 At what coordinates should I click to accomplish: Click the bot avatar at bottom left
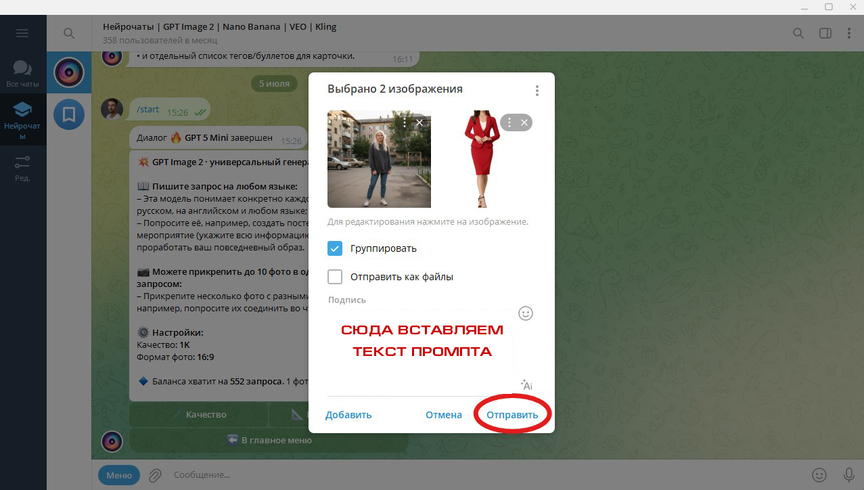(x=112, y=441)
